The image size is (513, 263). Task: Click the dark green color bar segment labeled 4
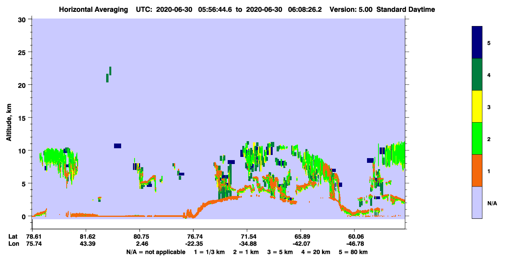477,75
